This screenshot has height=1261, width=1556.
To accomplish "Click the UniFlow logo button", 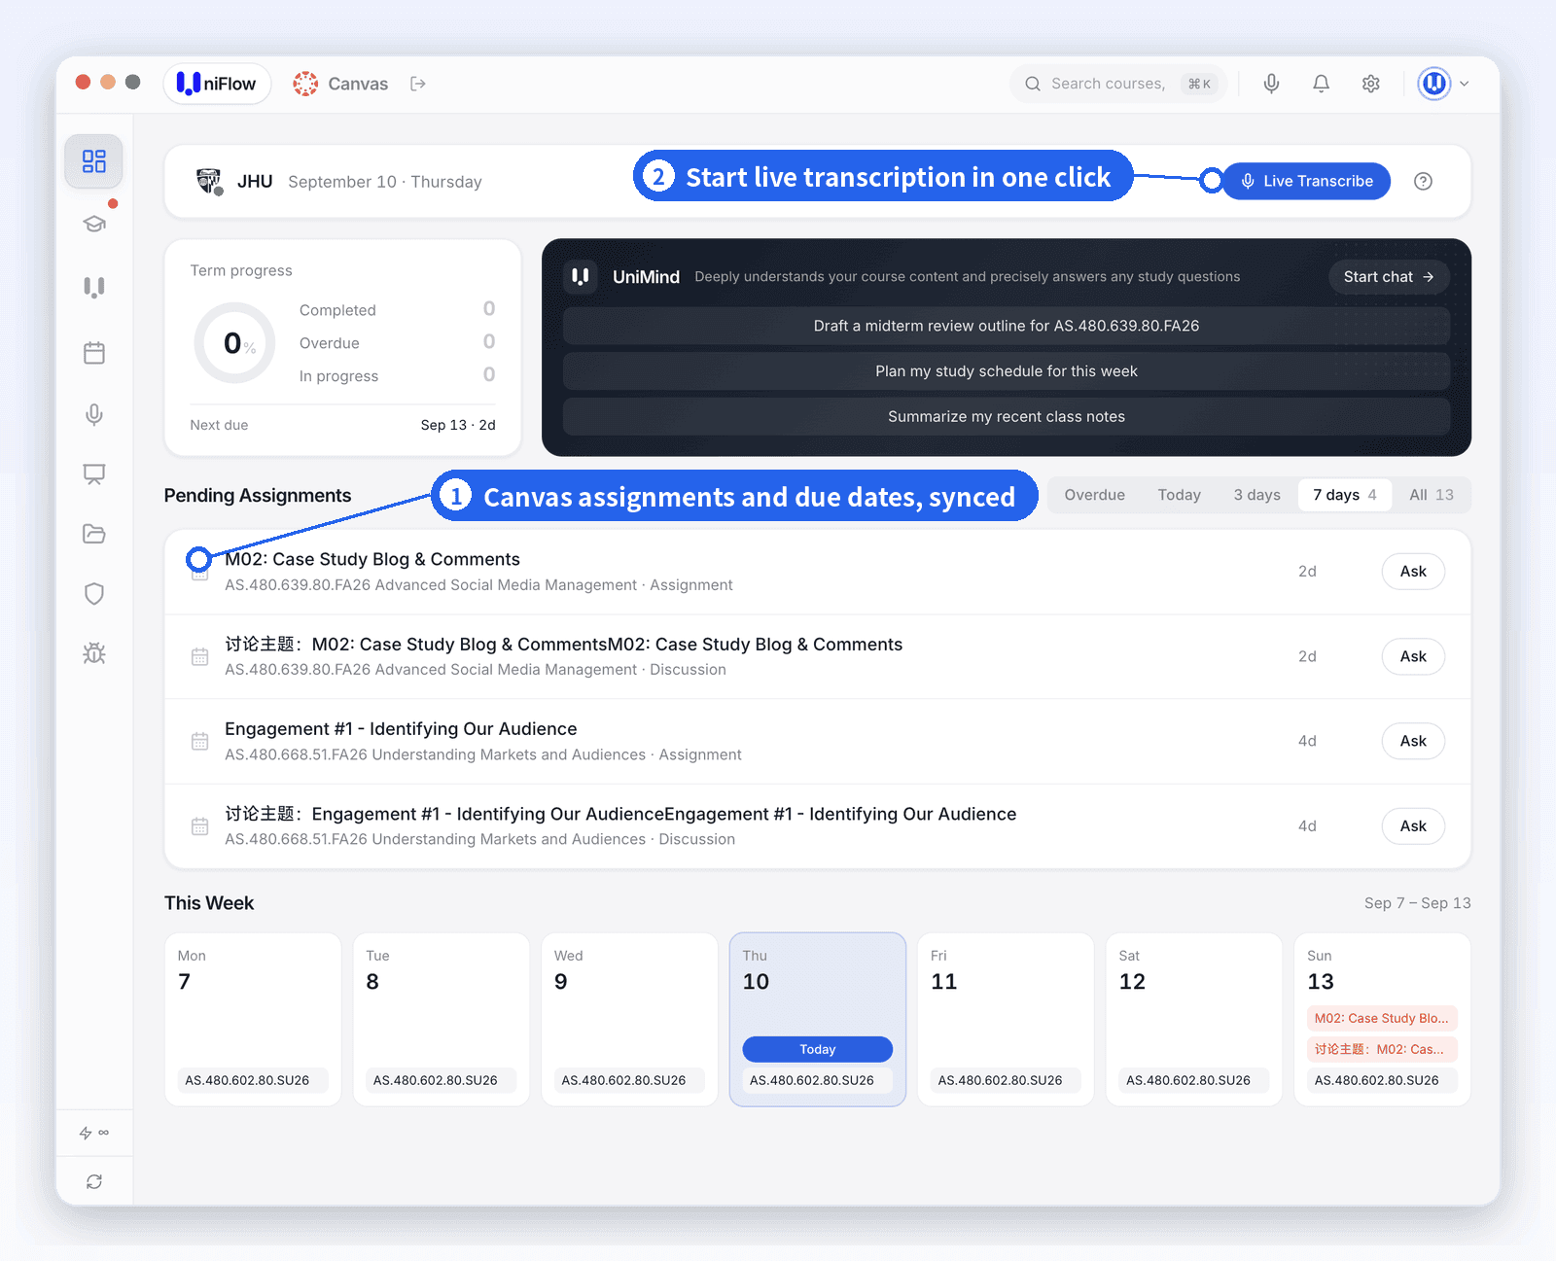I will click(x=217, y=84).
